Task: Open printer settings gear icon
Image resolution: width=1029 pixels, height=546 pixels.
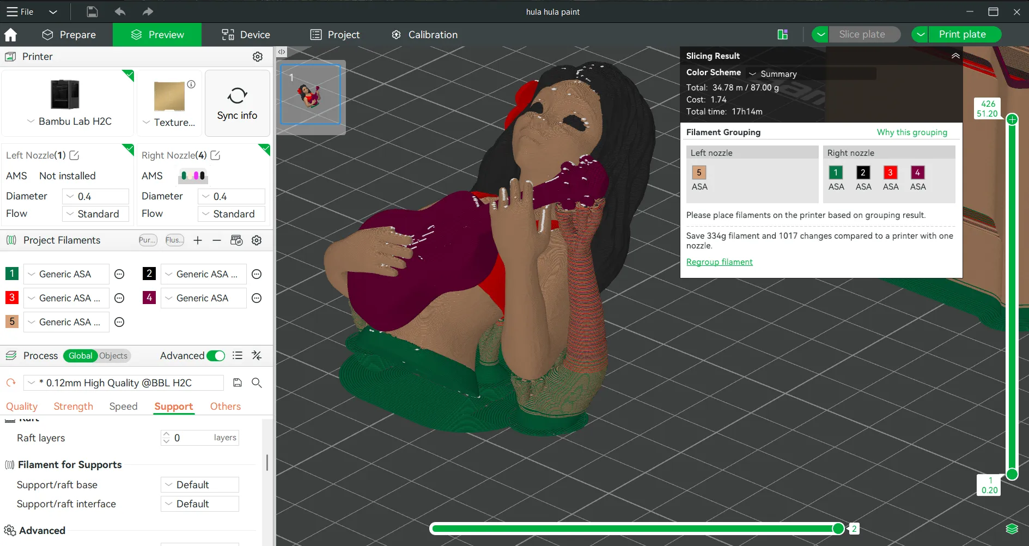Action: point(258,57)
